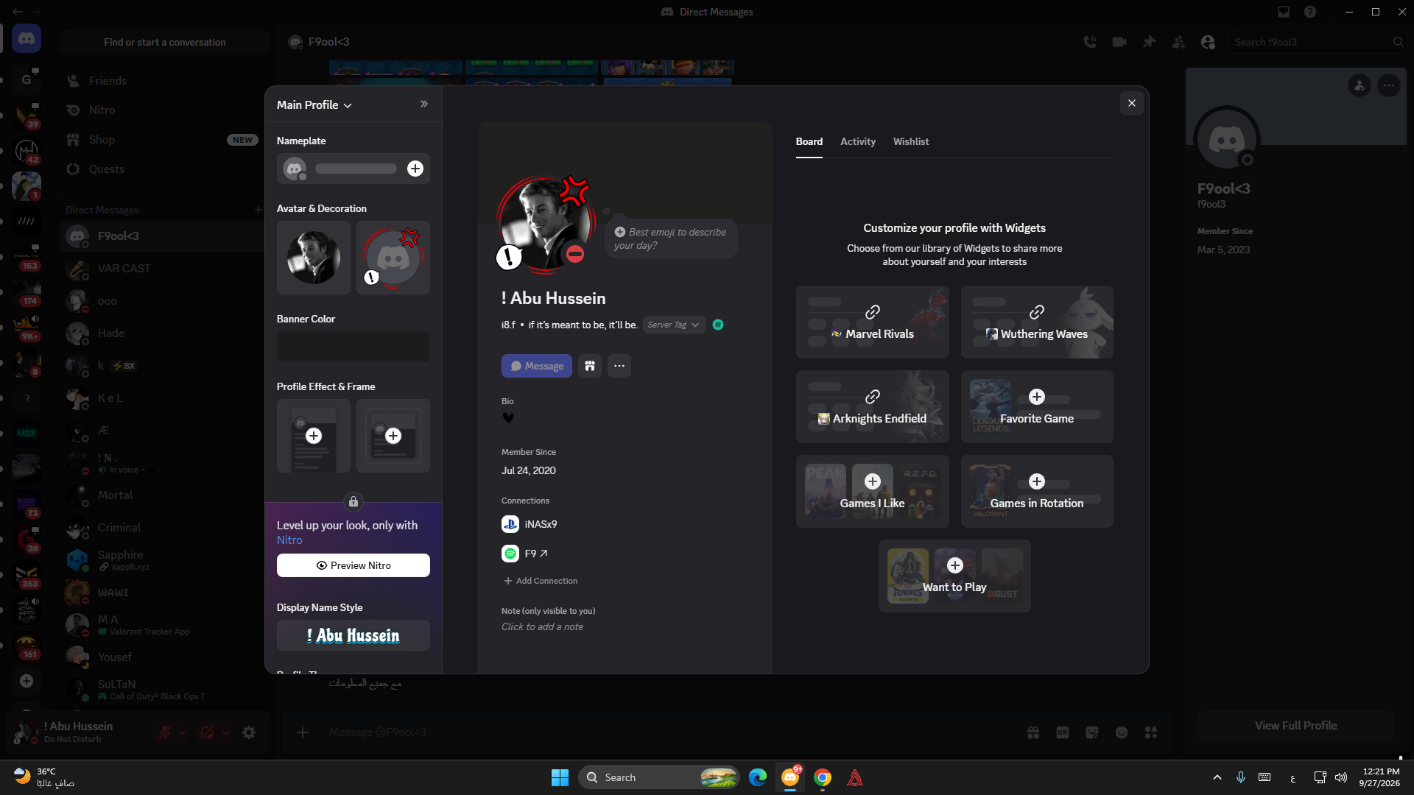Add friends to the DM

[x=1178, y=42]
